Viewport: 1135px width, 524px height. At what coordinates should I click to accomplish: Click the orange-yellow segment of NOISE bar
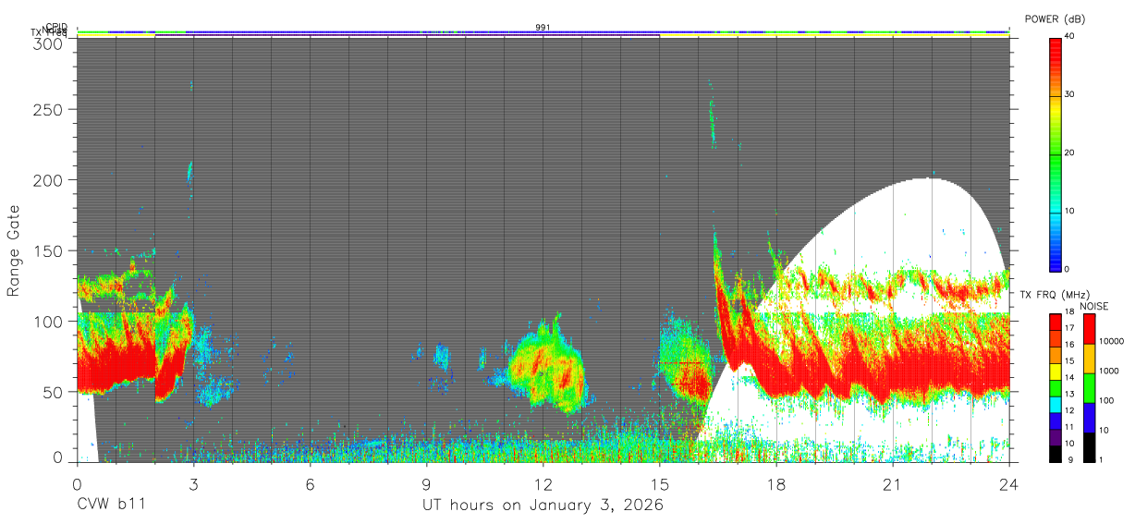(1088, 359)
